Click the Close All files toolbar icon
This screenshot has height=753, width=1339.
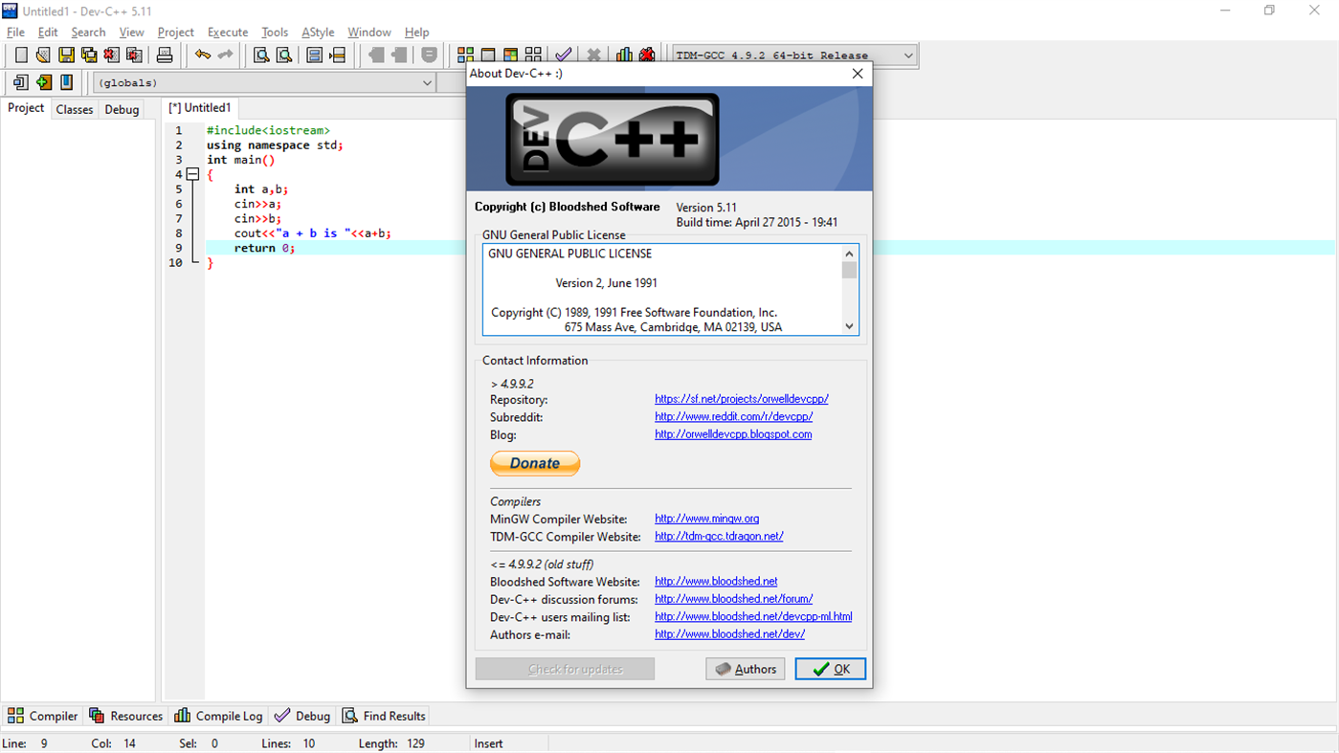point(135,55)
